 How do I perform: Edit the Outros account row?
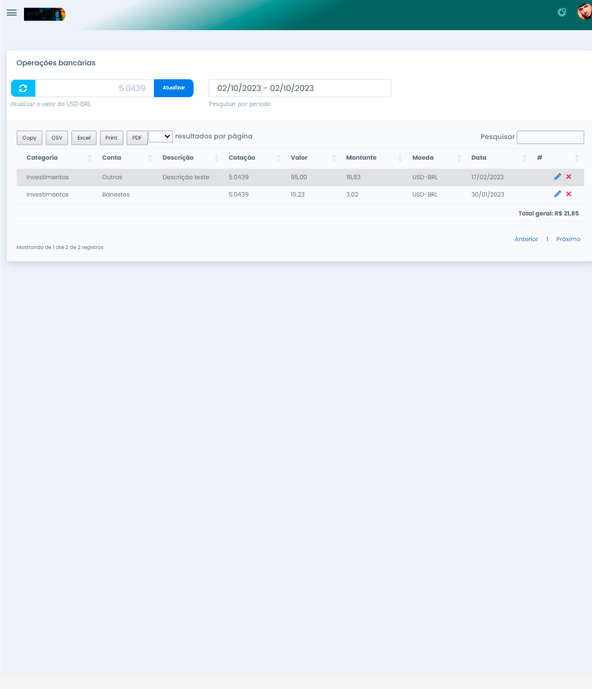pos(557,177)
